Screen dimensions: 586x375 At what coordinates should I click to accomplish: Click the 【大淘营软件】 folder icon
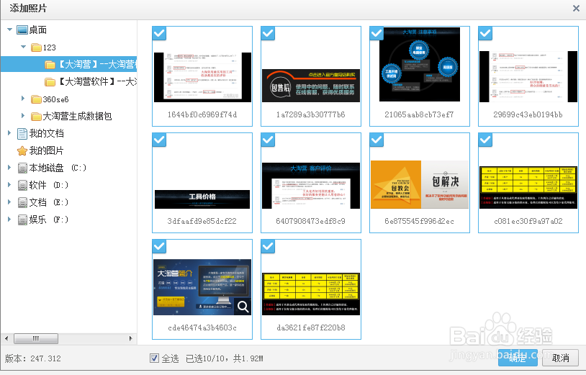point(50,82)
